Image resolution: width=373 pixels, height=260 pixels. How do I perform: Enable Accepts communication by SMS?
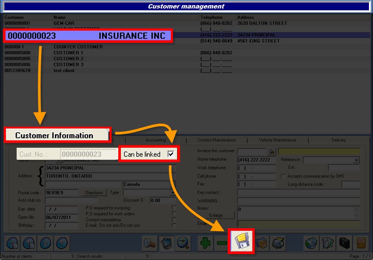pos(283,176)
